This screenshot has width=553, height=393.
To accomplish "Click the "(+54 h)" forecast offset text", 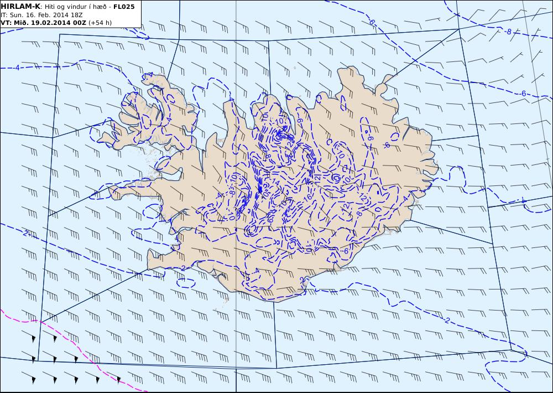I will point(100,23).
